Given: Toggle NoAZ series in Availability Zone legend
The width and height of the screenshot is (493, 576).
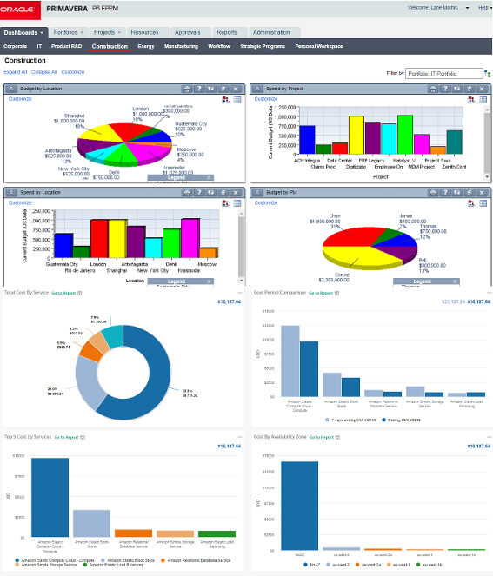Looking at the screenshot, I should [312, 565].
